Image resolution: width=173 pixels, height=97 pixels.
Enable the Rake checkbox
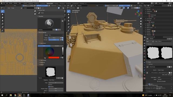click(x=49, y=85)
